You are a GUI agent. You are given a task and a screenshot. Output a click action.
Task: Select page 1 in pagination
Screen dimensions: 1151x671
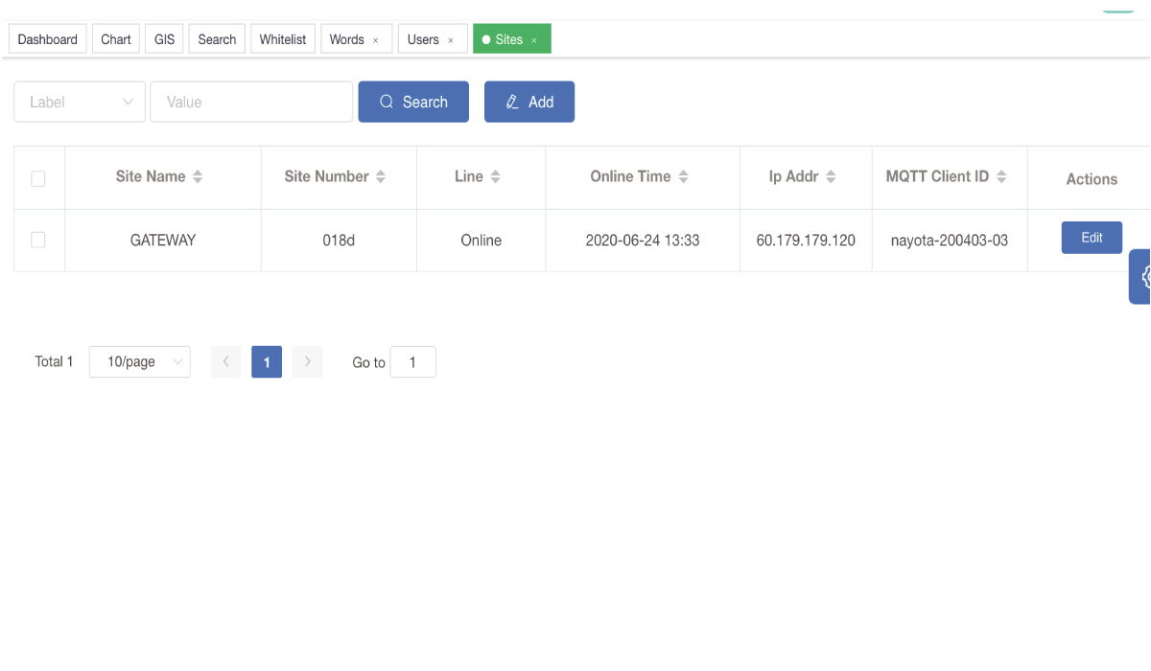click(x=267, y=362)
